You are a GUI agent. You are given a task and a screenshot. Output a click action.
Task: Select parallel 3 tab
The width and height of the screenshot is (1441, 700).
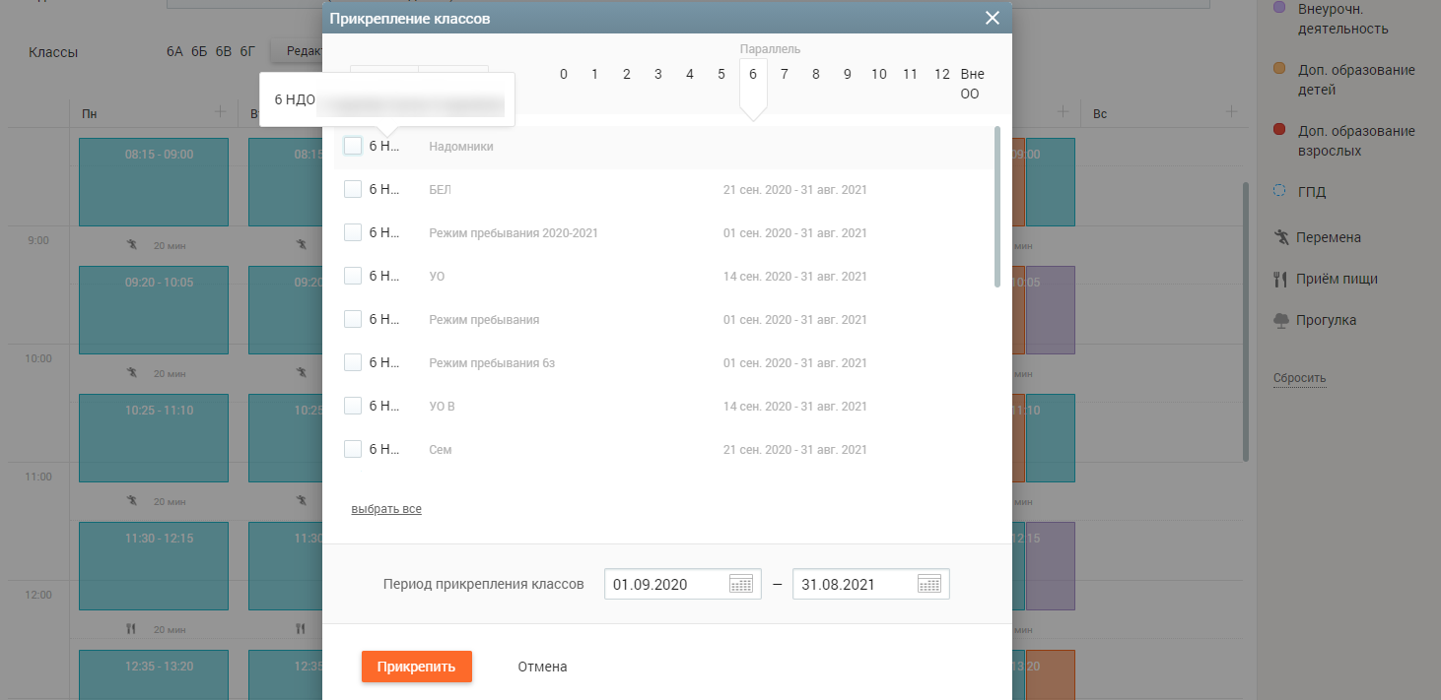[658, 74]
